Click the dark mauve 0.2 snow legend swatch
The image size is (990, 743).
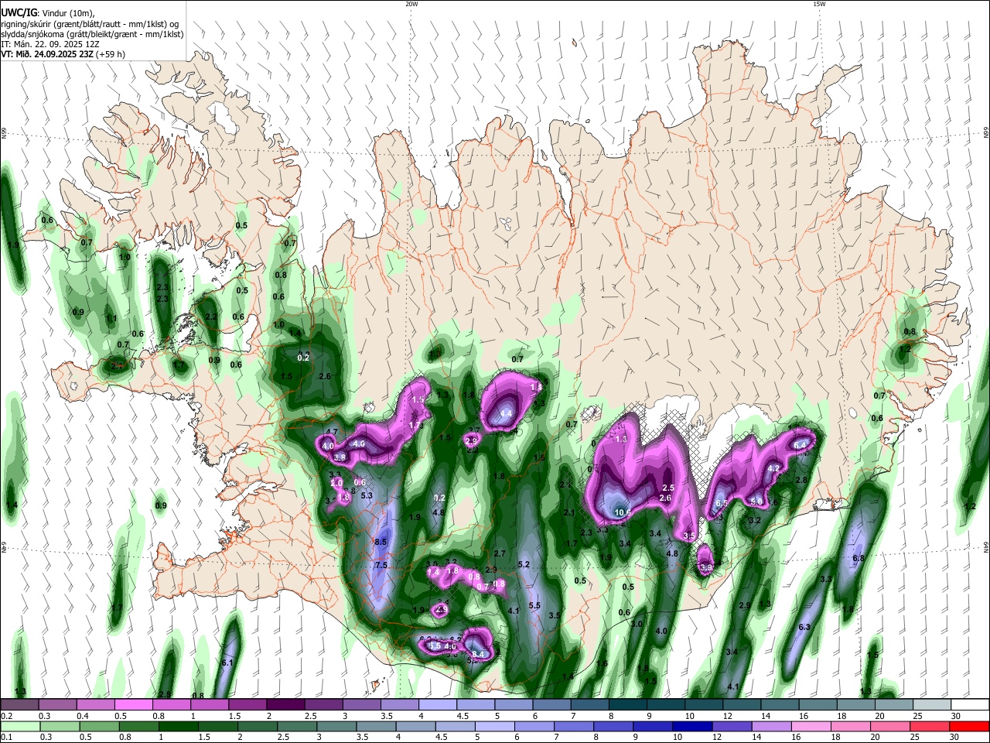tap(19, 704)
